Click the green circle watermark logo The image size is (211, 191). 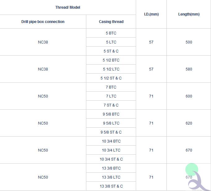[192, 170]
